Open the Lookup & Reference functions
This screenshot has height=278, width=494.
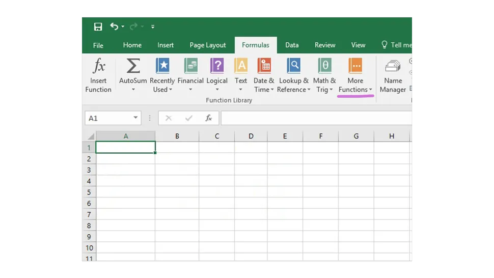pos(293,75)
